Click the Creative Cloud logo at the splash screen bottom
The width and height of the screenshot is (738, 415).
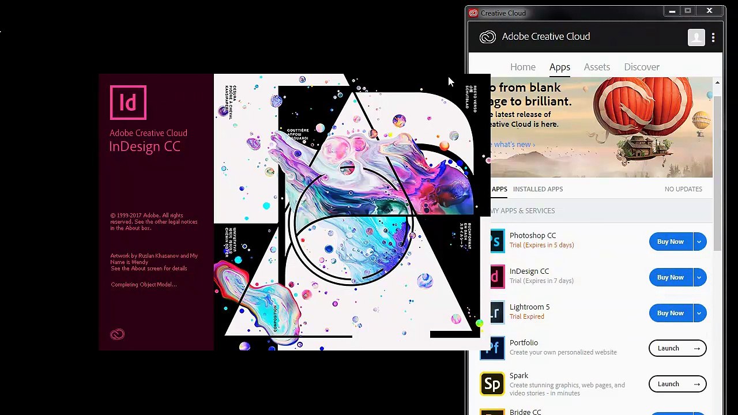point(117,334)
